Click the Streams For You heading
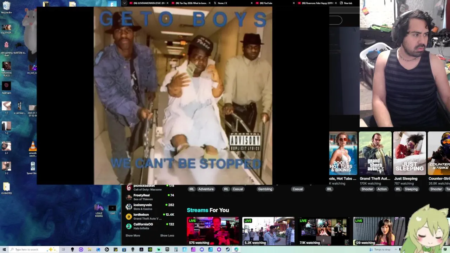This screenshot has width=450, height=253. [x=208, y=210]
